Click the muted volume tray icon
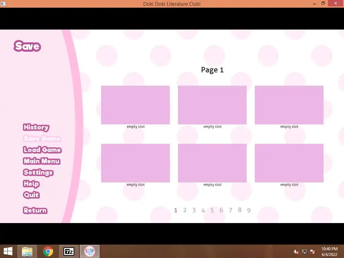The width and height of the screenshot is (344, 258). 296,252
